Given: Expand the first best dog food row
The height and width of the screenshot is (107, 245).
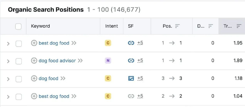Looking at the screenshot, I should tap(8, 44).
